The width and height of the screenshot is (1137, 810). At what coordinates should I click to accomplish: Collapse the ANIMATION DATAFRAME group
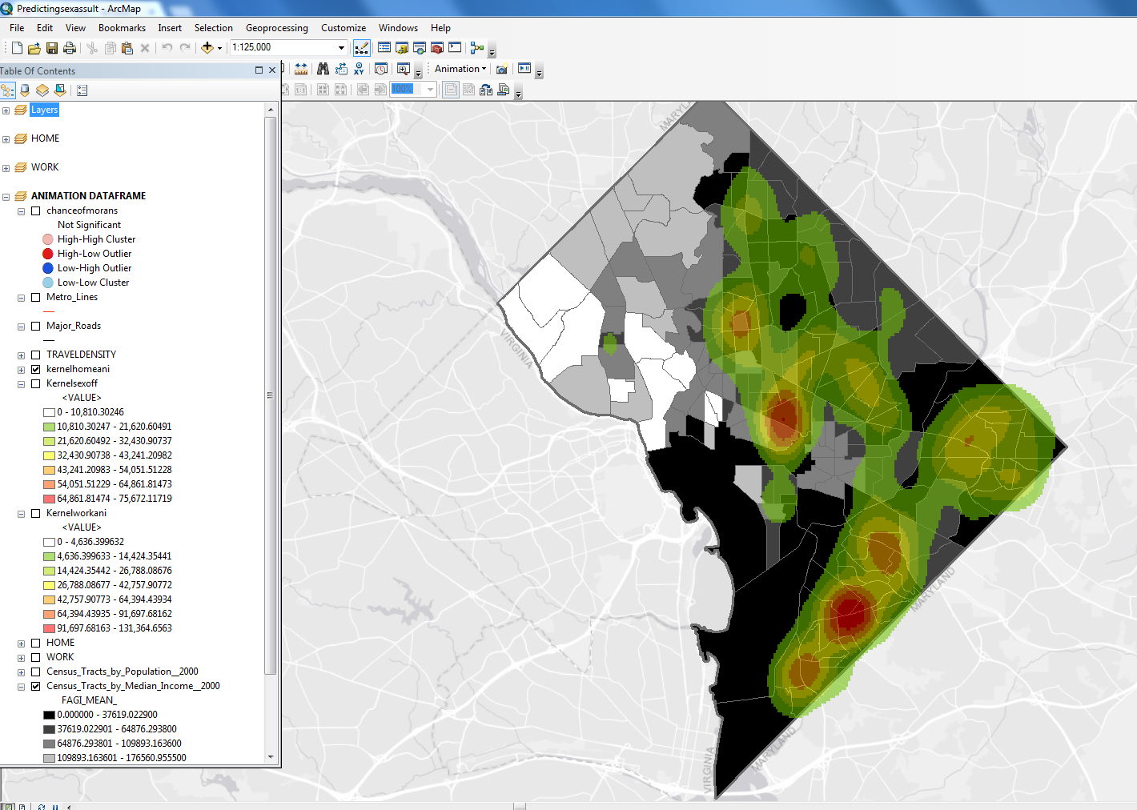click(x=6, y=197)
